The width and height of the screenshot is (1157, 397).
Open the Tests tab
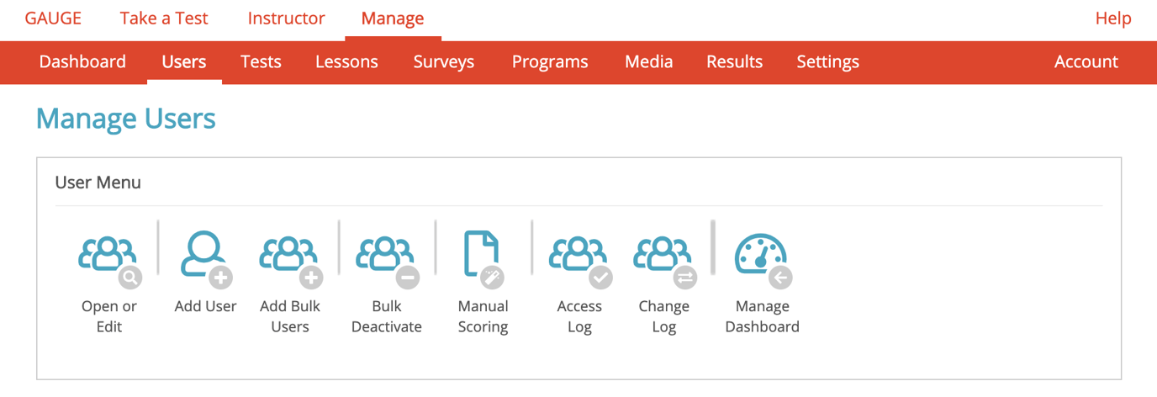(261, 61)
